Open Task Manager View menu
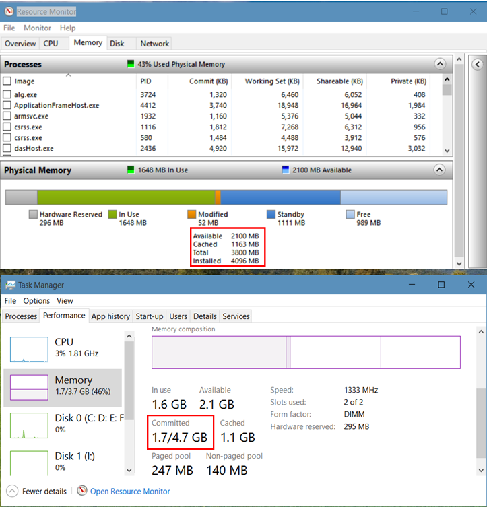The height and width of the screenshot is (507, 489). 65,301
